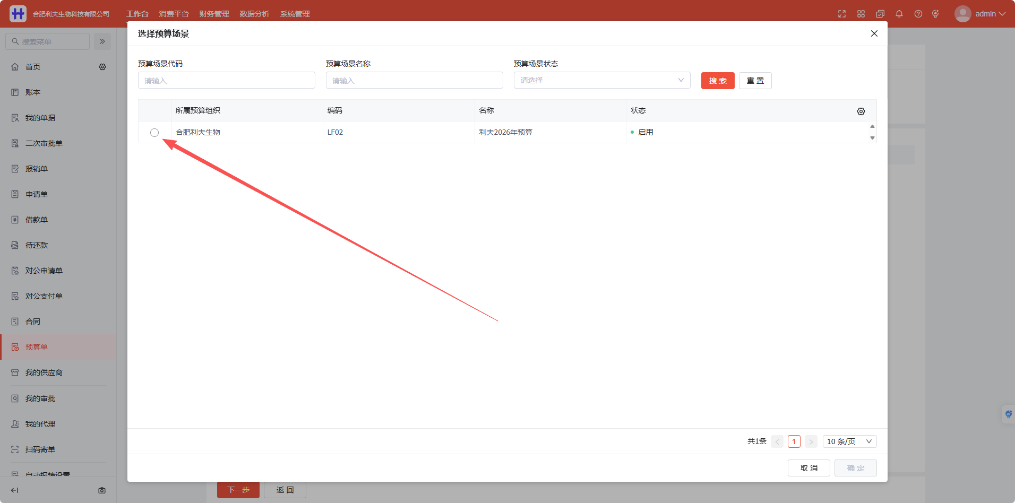Open the help question mark icon
1015x503 pixels.
coord(918,14)
